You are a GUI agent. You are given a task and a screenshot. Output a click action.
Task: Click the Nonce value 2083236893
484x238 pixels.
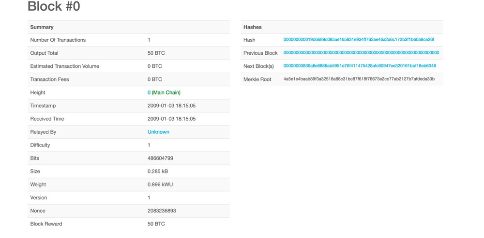pos(162,211)
